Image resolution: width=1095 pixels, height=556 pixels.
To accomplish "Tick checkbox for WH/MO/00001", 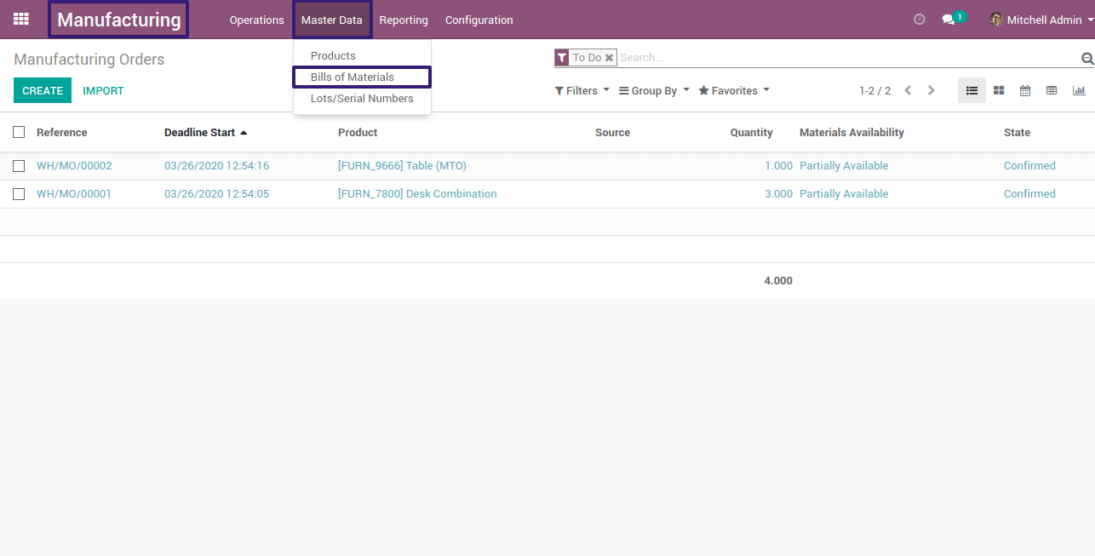I will 19,194.
